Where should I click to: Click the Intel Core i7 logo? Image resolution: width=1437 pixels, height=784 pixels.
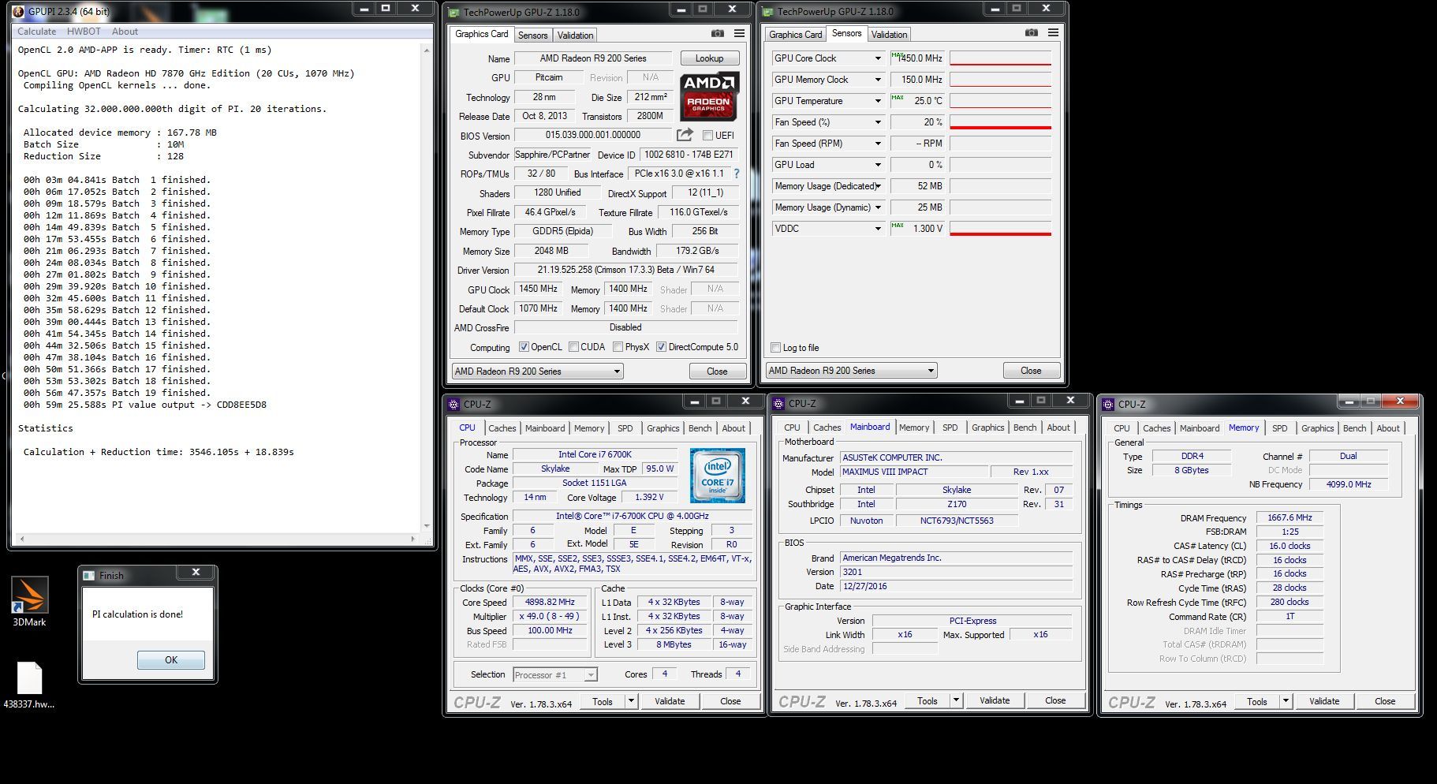coord(717,475)
